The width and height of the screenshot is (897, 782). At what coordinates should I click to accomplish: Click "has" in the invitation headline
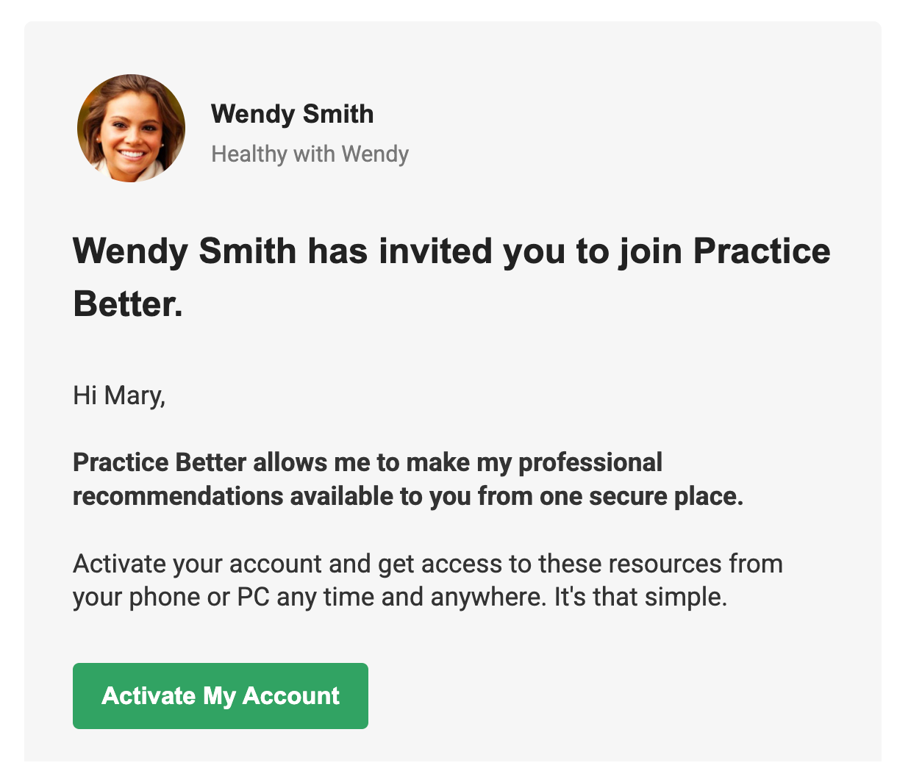point(337,251)
